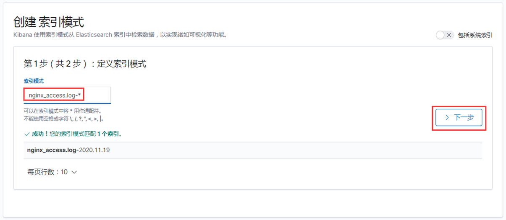Select the nginx_access.log-2020.11.19 index row
The width and height of the screenshot is (506, 220).
(x=253, y=150)
